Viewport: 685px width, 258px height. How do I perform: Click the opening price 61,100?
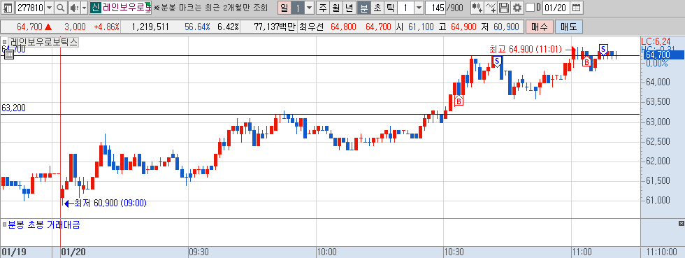pyautogui.click(x=421, y=27)
